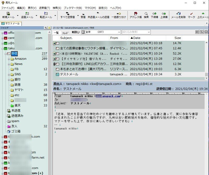Click folder tree scroll-up arrow
209x175 pixels.
coord(49,32)
